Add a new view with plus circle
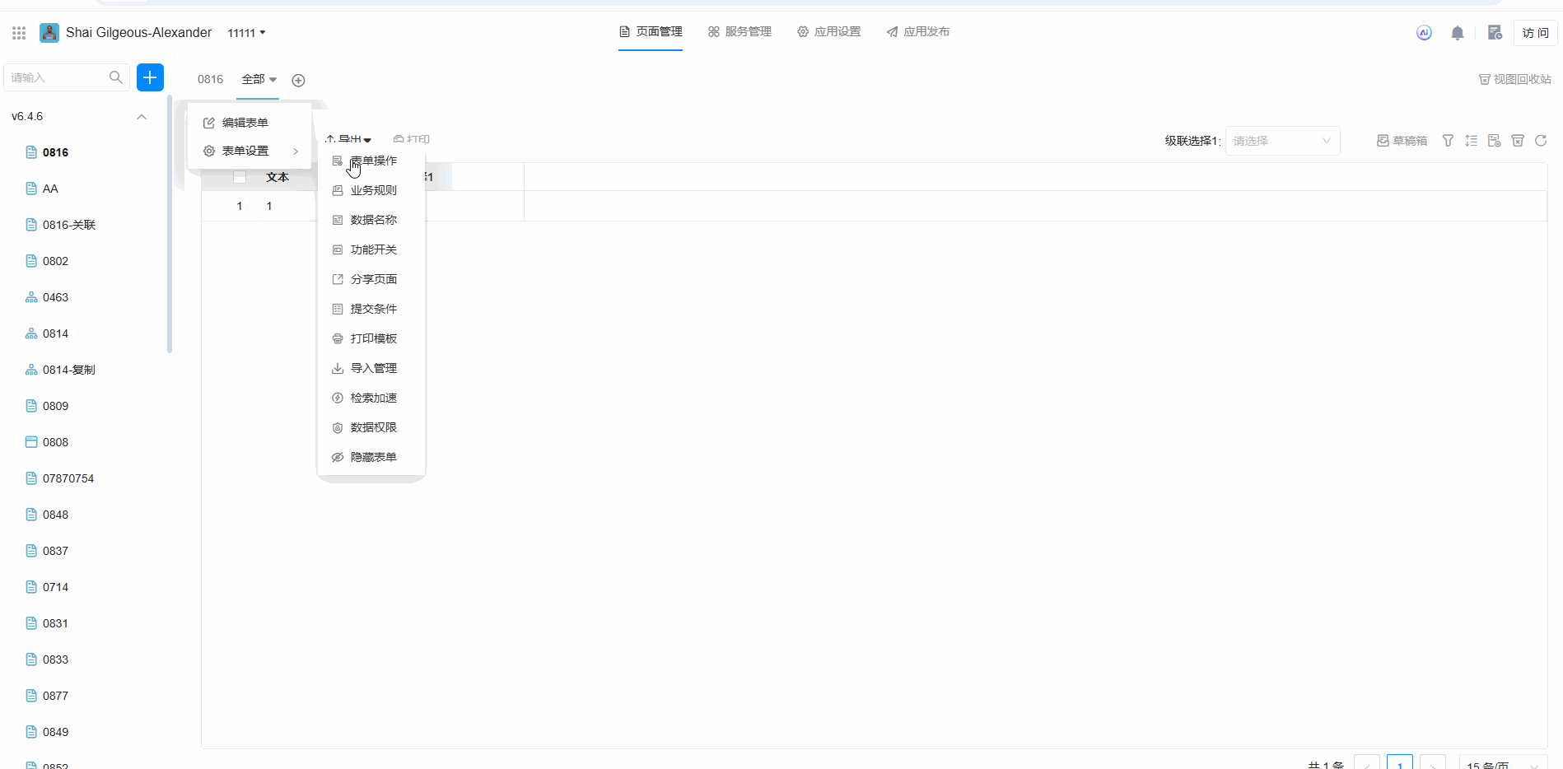The width and height of the screenshot is (1563, 769). click(299, 80)
